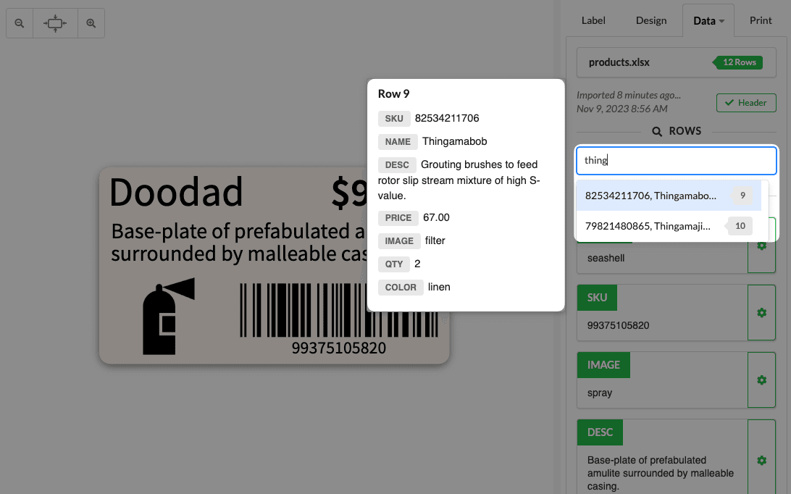Click the rows search input field
Image resolution: width=791 pixels, height=494 pixels.
(676, 160)
